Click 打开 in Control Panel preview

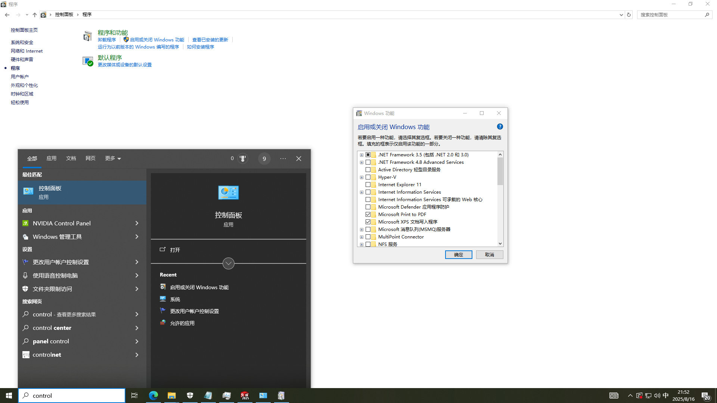(x=175, y=250)
